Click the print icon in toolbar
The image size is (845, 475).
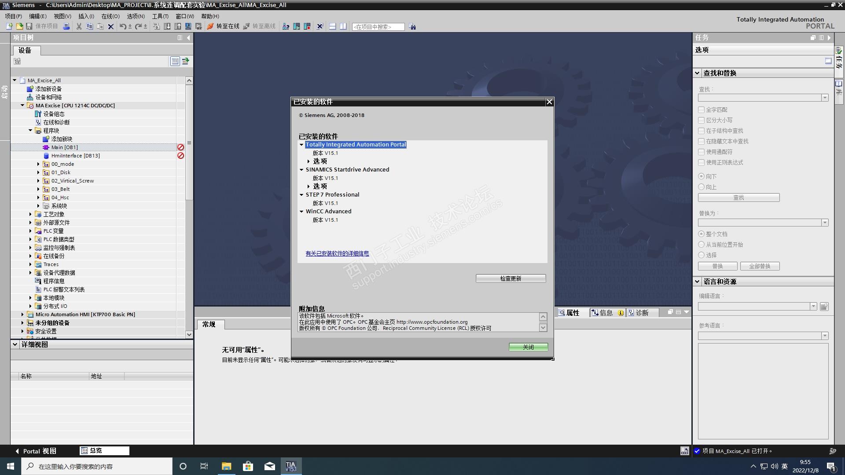pos(66,26)
